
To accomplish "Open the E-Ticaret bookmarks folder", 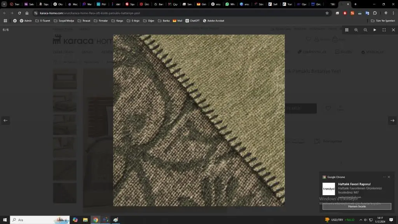I will (x=43, y=21).
